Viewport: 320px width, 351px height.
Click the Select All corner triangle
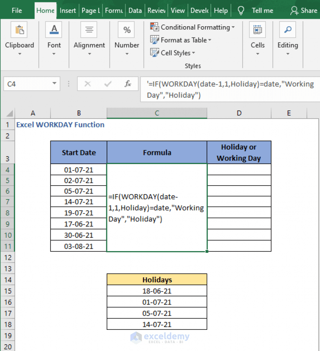pyautogui.click(x=10, y=114)
